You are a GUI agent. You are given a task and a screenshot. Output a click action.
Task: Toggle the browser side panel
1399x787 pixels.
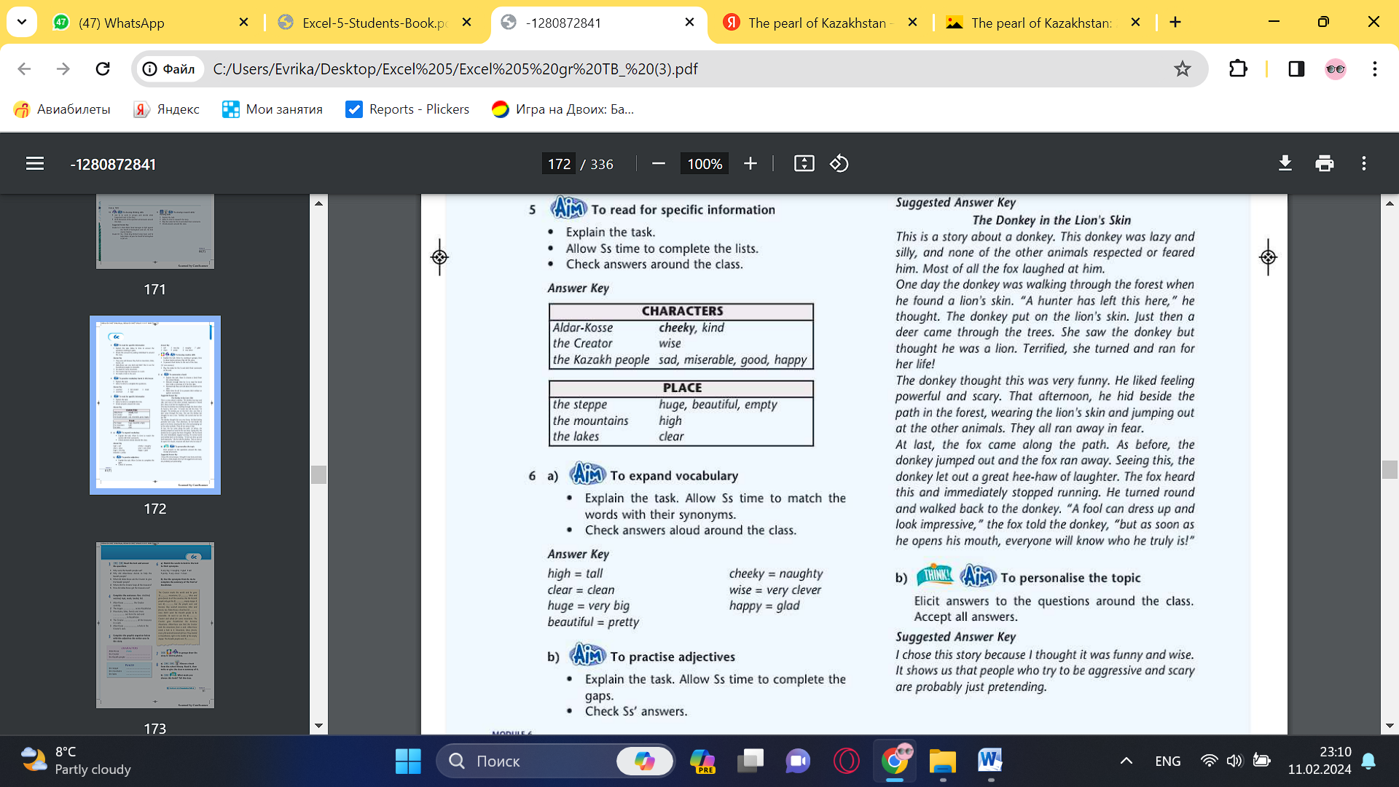coord(1296,69)
